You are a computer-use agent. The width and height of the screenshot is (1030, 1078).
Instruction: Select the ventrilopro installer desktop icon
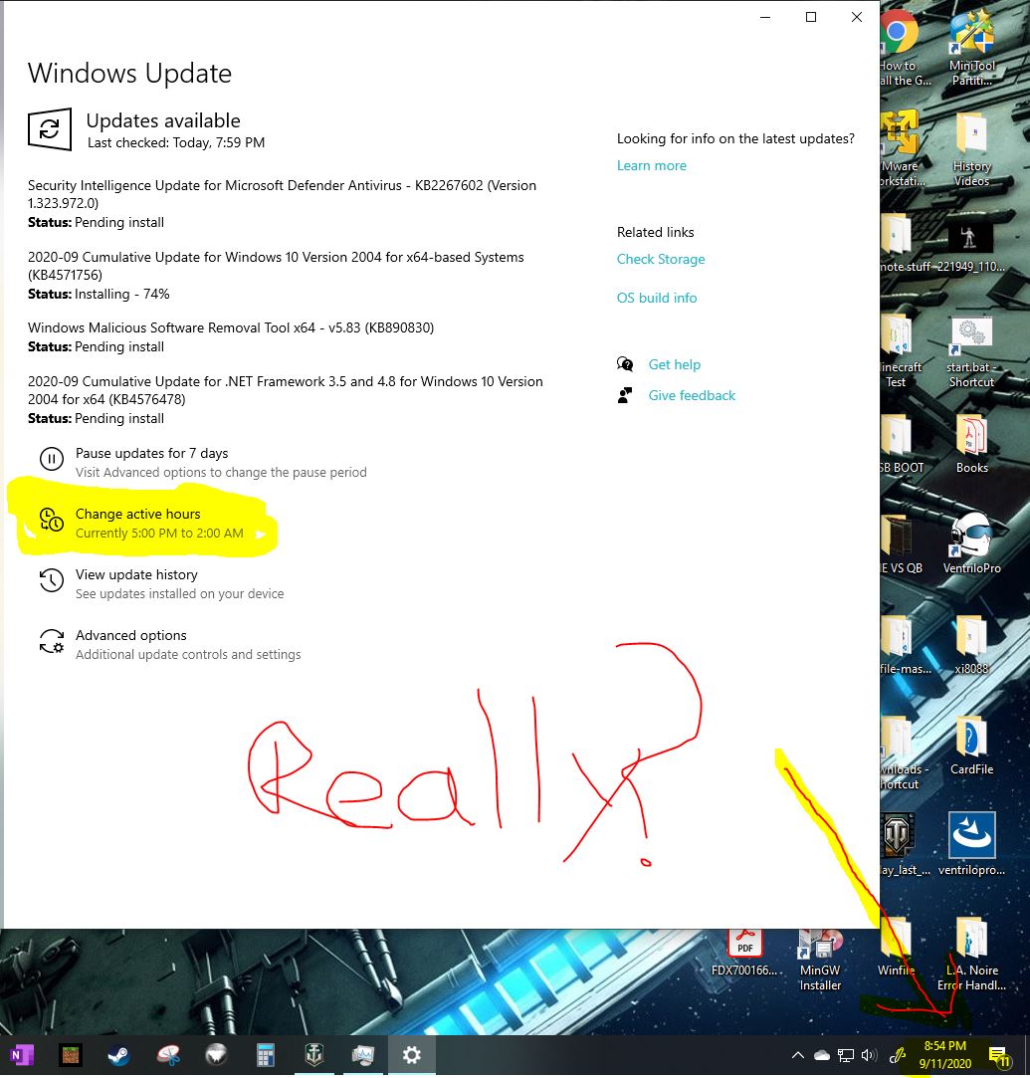[971, 844]
